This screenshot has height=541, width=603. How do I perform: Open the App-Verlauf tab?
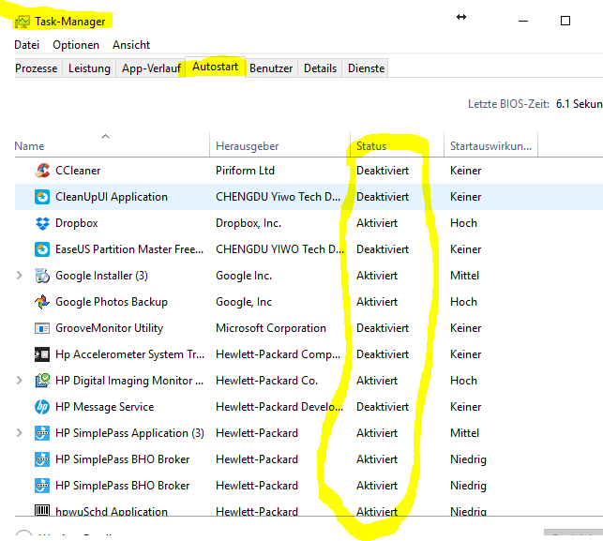[151, 68]
